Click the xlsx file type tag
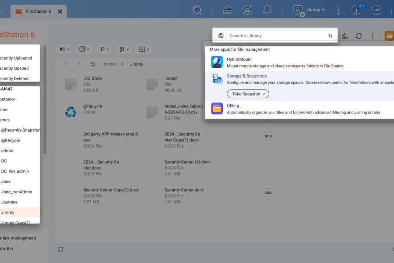Screen dimensions: 394x263 (x=268, y=192)
